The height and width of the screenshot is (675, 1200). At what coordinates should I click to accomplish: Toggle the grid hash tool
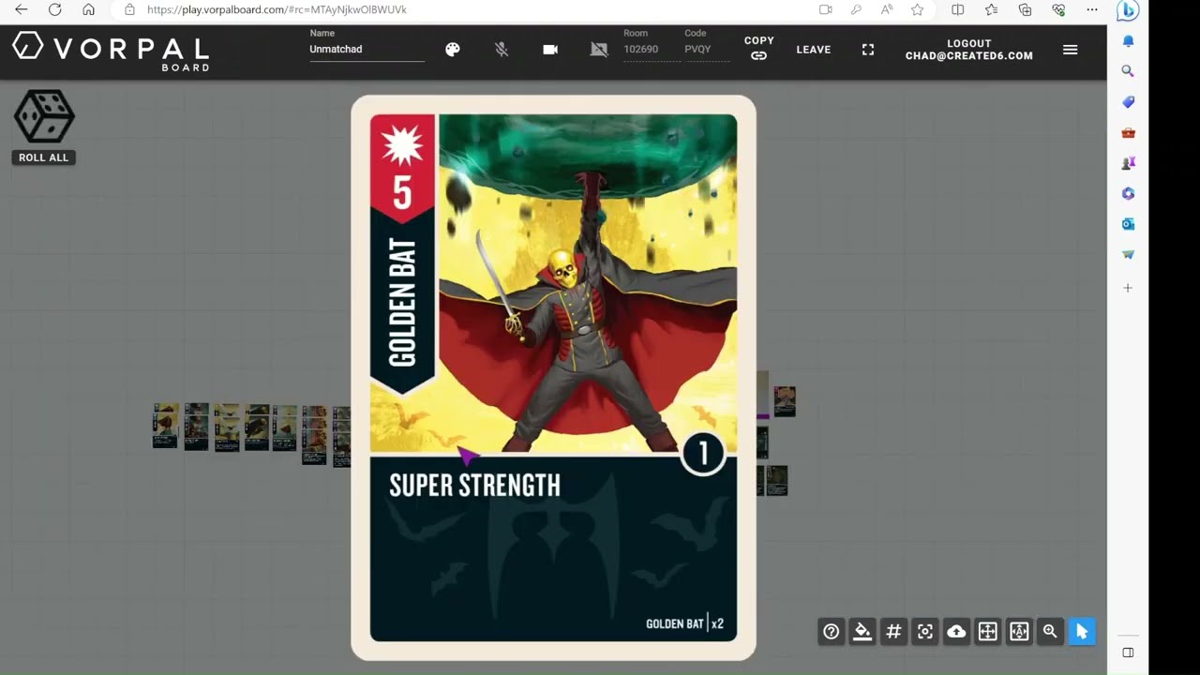[893, 632]
